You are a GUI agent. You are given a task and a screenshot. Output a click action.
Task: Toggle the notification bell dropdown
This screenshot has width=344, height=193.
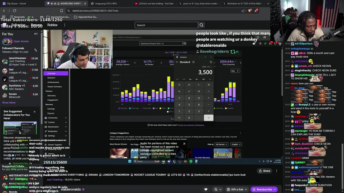point(217,190)
